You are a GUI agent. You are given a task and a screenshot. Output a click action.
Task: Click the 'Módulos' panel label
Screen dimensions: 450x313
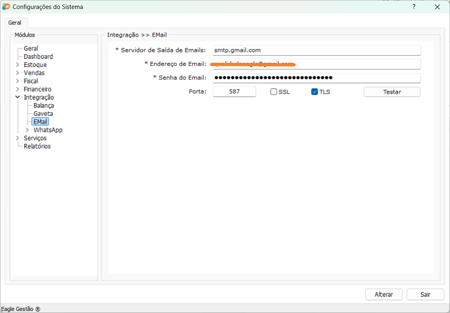click(x=25, y=35)
